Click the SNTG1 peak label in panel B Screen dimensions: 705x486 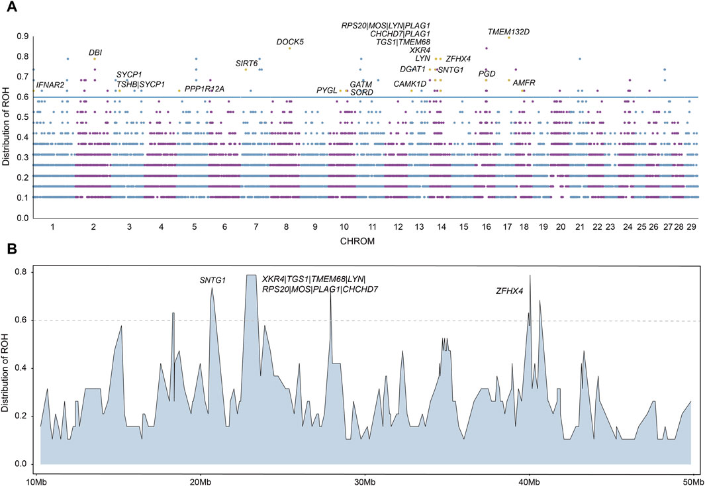click(212, 281)
